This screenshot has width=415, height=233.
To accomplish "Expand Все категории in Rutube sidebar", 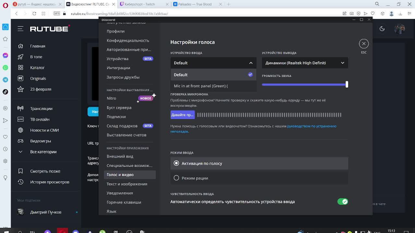I will [x=43, y=152].
